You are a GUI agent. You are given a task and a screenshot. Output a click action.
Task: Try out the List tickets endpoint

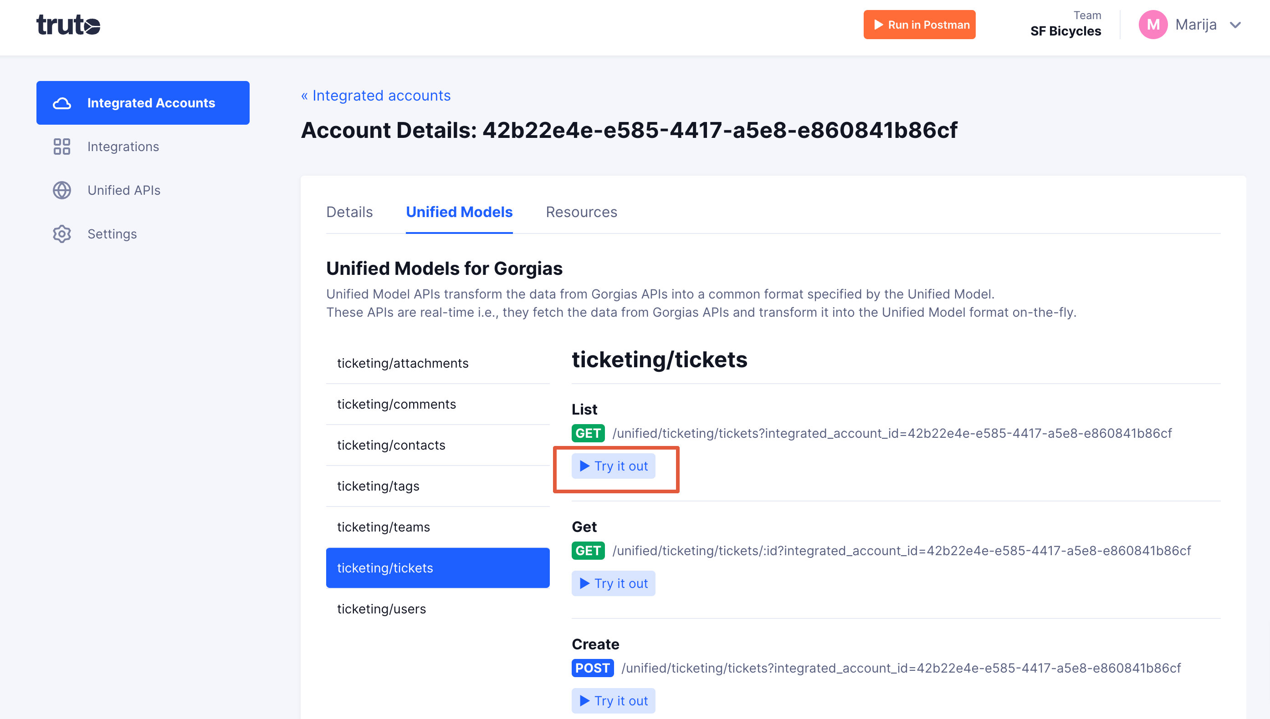coord(613,466)
